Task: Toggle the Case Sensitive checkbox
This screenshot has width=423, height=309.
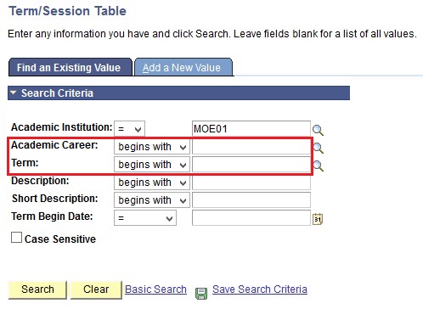Action: pyautogui.click(x=16, y=238)
